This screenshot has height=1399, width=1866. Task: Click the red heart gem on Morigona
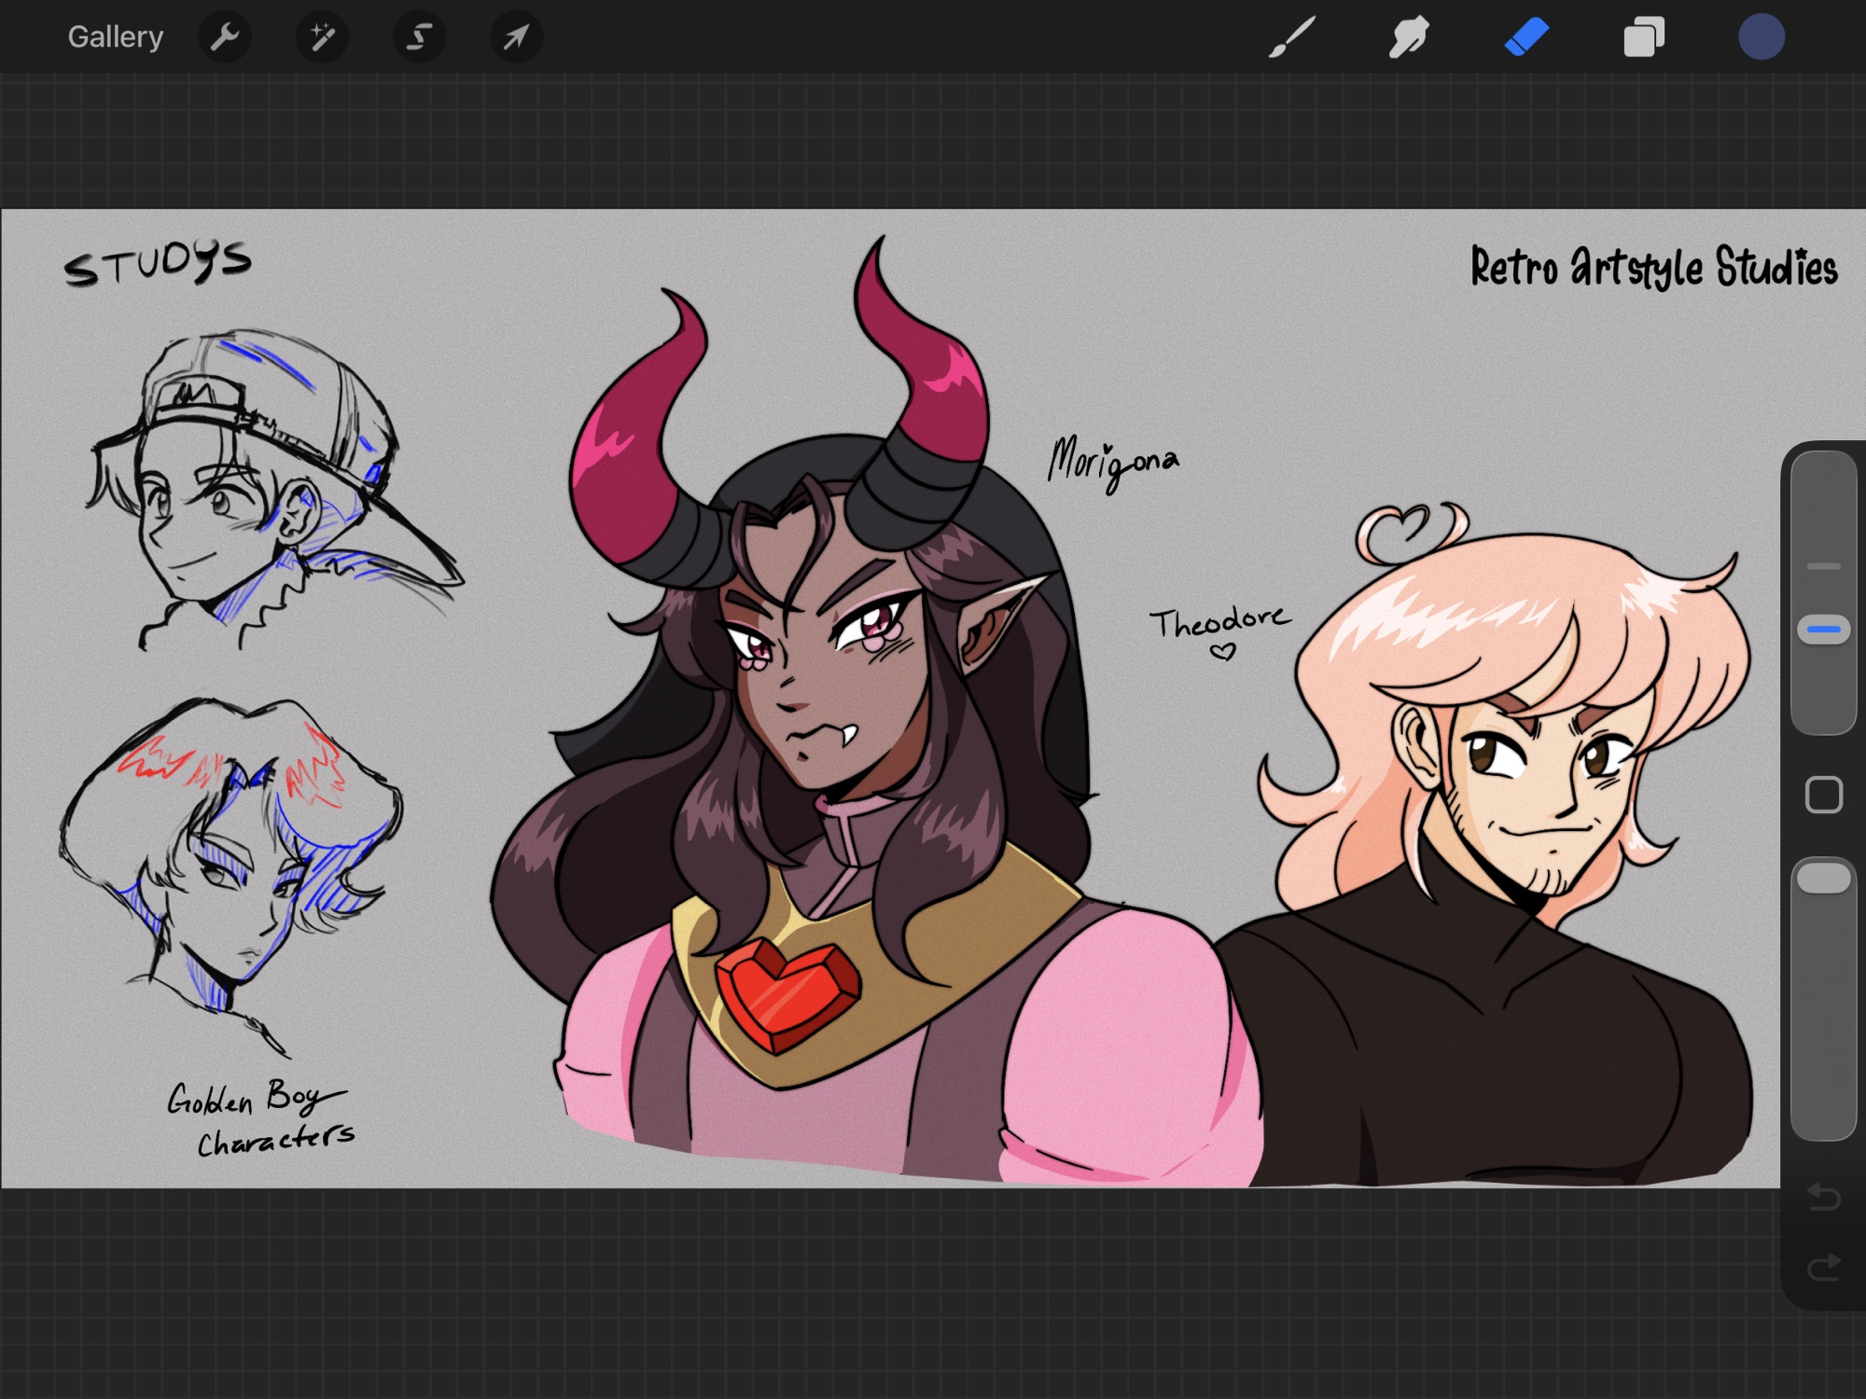pos(788,993)
